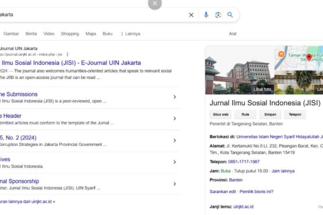The width and height of the screenshot is (323, 215).
Task: Open the Header sitelink
Action: (10, 116)
